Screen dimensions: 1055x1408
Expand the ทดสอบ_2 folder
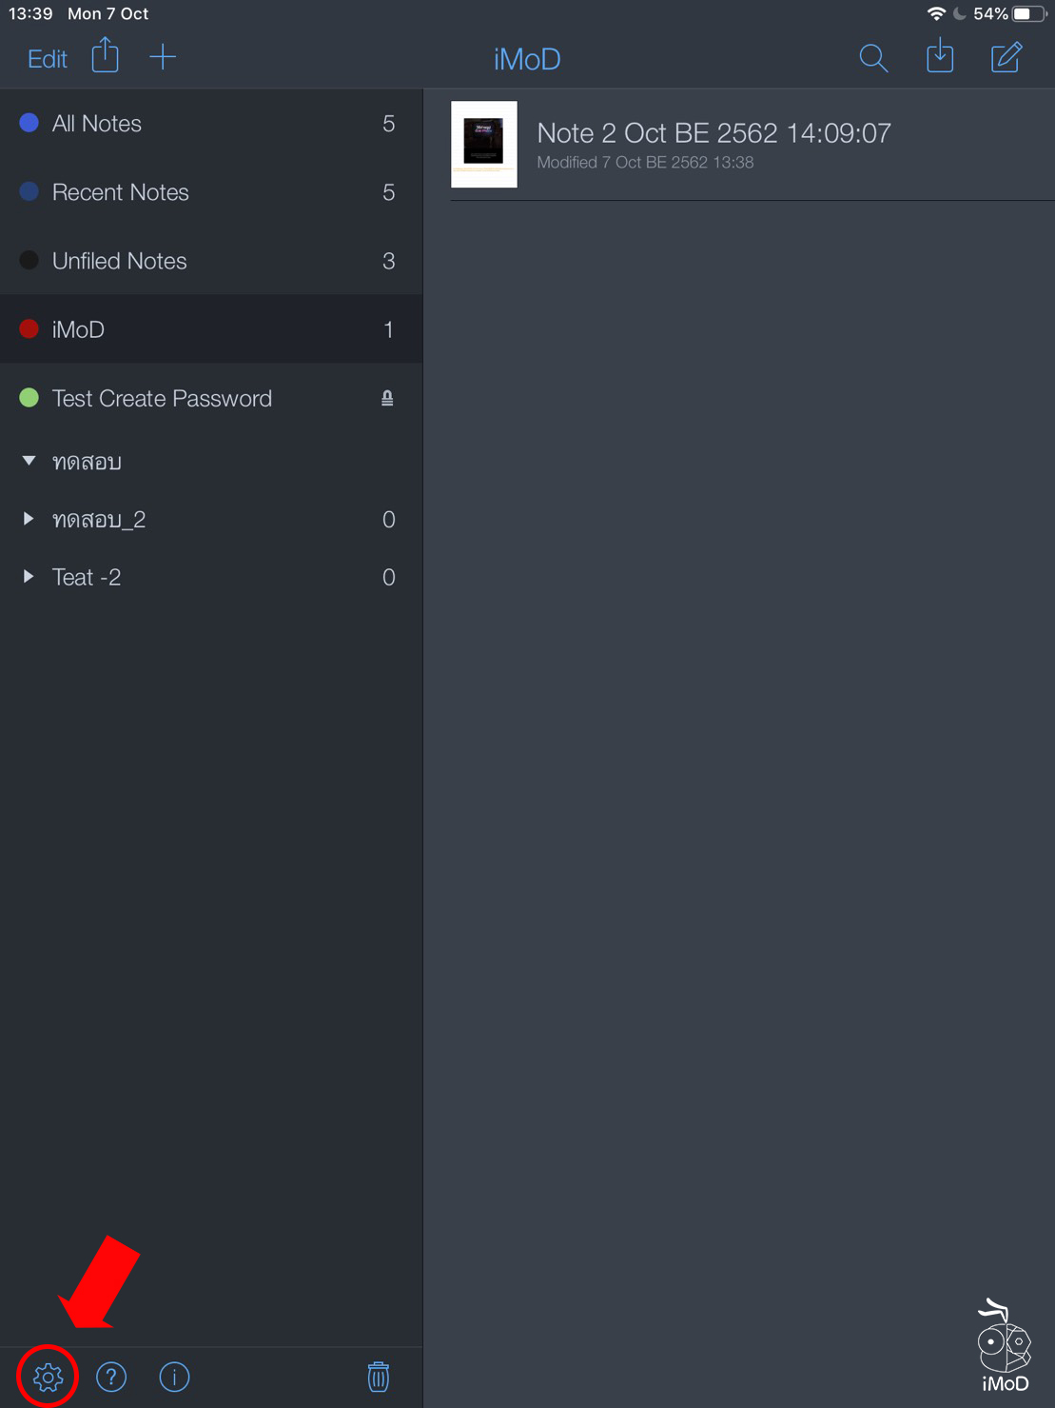tap(29, 519)
